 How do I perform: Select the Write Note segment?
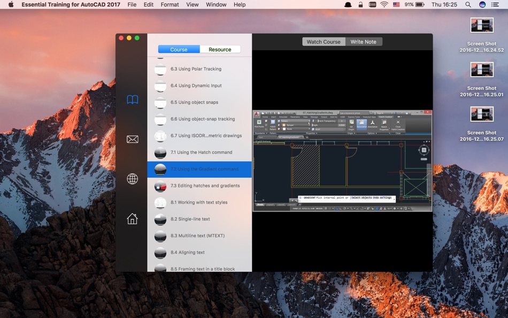[x=364, y=42]
